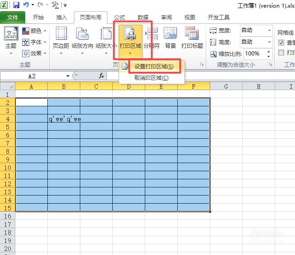The width and height of the screenshot is (295, 255).
Task: Select row 1 header
Action: coord(8,95)
